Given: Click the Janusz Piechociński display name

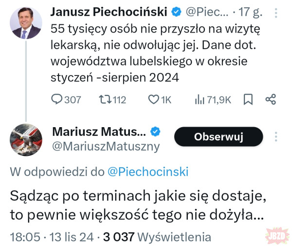Looking at the screenshot, I should (x=109, y=12).
